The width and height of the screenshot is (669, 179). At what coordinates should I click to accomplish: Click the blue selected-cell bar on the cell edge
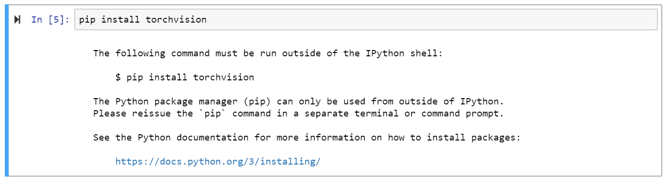point(7,90)
